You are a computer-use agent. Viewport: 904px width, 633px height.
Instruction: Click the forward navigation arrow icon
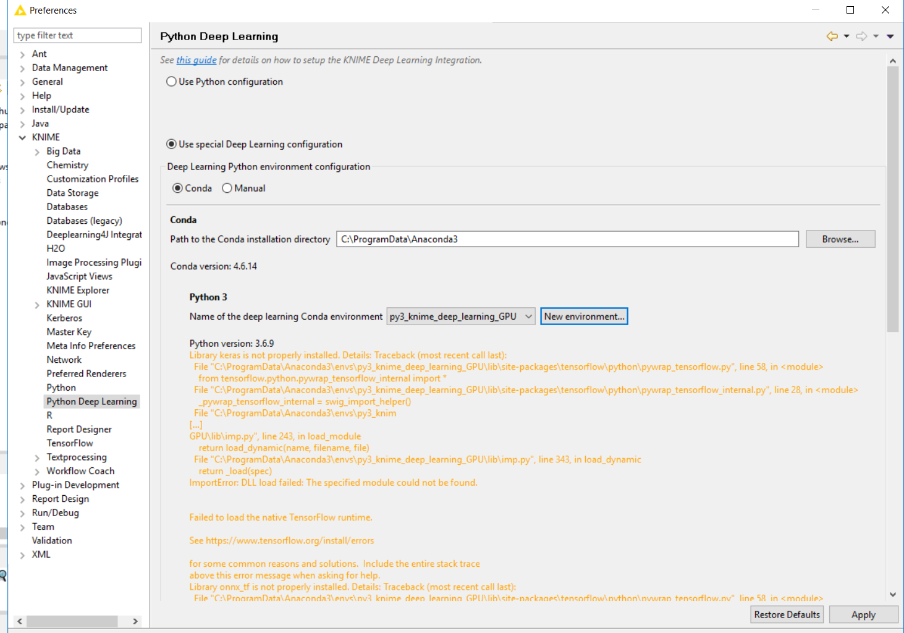(x=861, y=36)
